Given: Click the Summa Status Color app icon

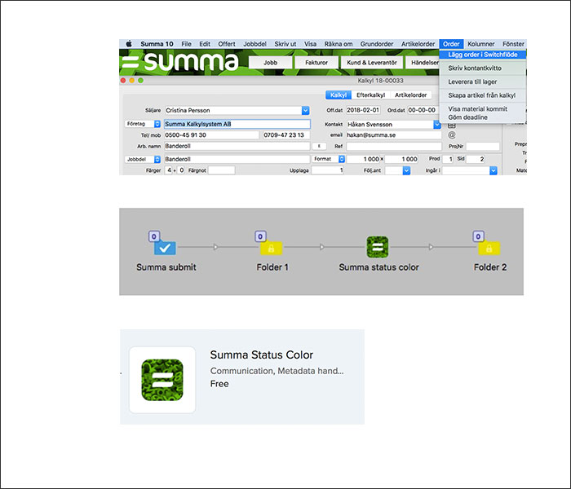Looking at the screenshot, I should point(162,380).
